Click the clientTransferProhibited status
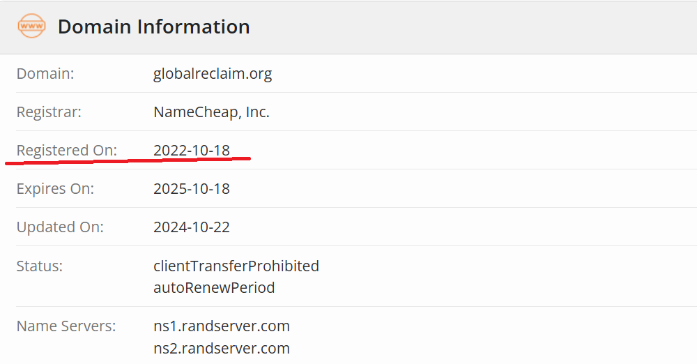The width and height of the screenshot is (697, 364). pyautogui.click(x=236, y=266)
